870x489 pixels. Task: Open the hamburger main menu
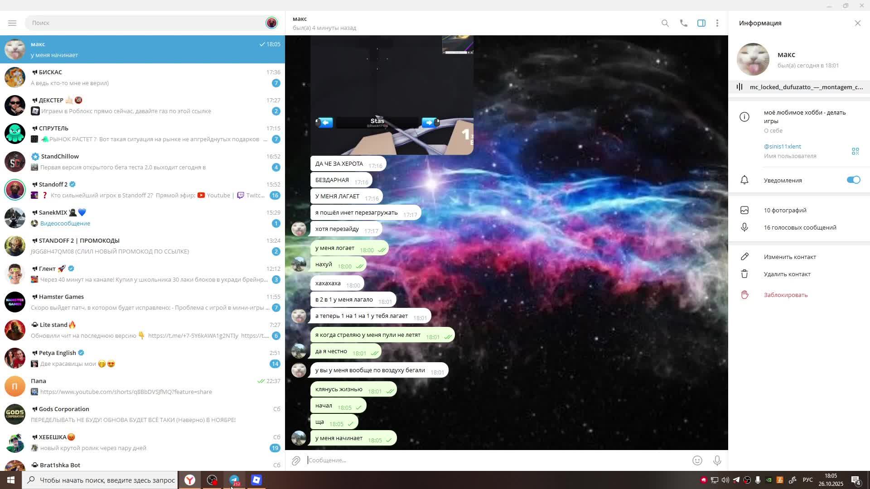(12, 23)
